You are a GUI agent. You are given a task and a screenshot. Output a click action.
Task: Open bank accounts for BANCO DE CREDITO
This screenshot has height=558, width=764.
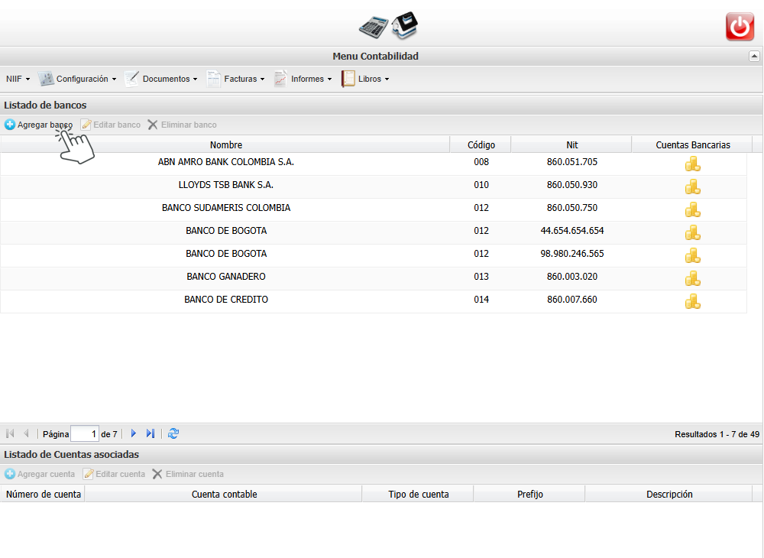click(692, 301)
